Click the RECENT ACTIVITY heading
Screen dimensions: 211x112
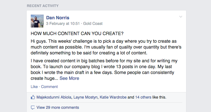[43, 6]
